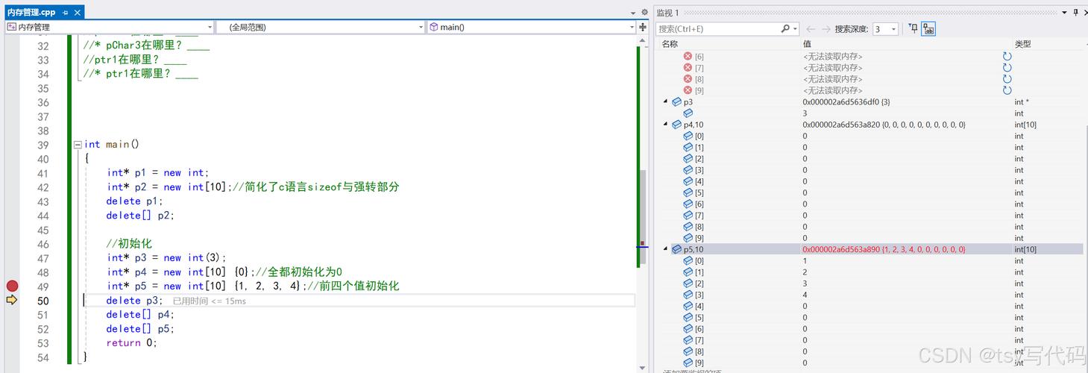
Task: Click the search magnifier icon in Watch panel
Action: pos(785,28)
